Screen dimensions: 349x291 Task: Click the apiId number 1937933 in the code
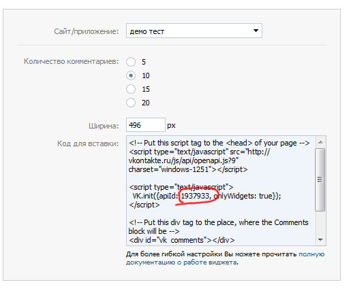195,196
